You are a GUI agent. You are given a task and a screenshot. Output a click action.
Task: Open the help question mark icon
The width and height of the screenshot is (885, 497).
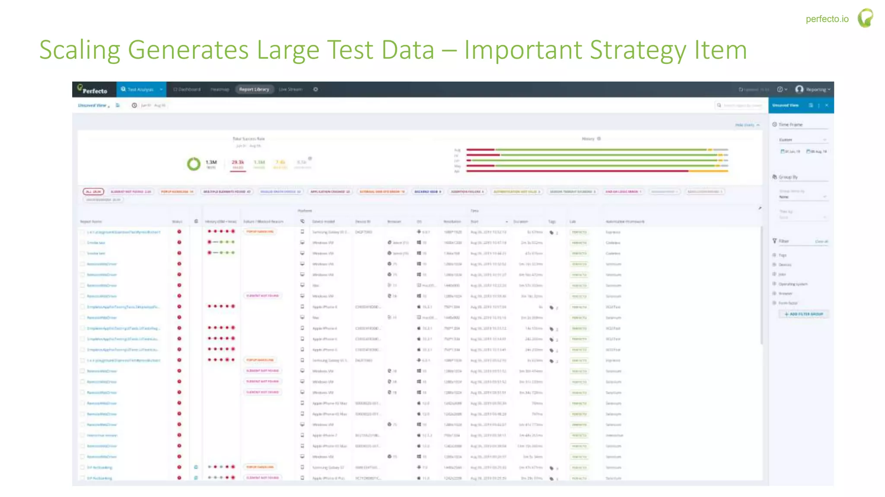click(780, 89)
